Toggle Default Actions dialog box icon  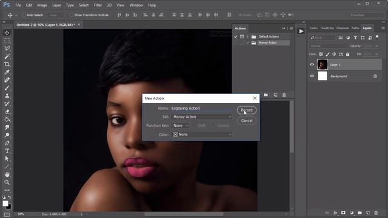click(242, 36)
